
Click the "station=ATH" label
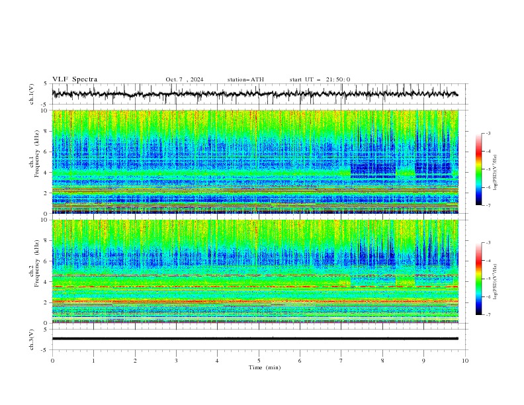(245, 79)
